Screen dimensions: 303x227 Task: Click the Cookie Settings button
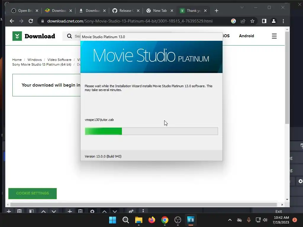[x=33, y=193]
